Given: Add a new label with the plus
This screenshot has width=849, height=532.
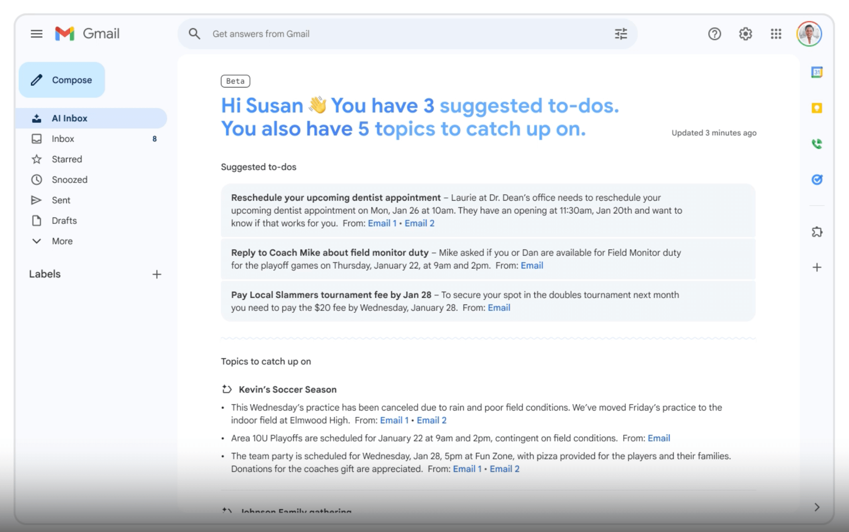Looking at the screenshot, I should click(157, 274).
